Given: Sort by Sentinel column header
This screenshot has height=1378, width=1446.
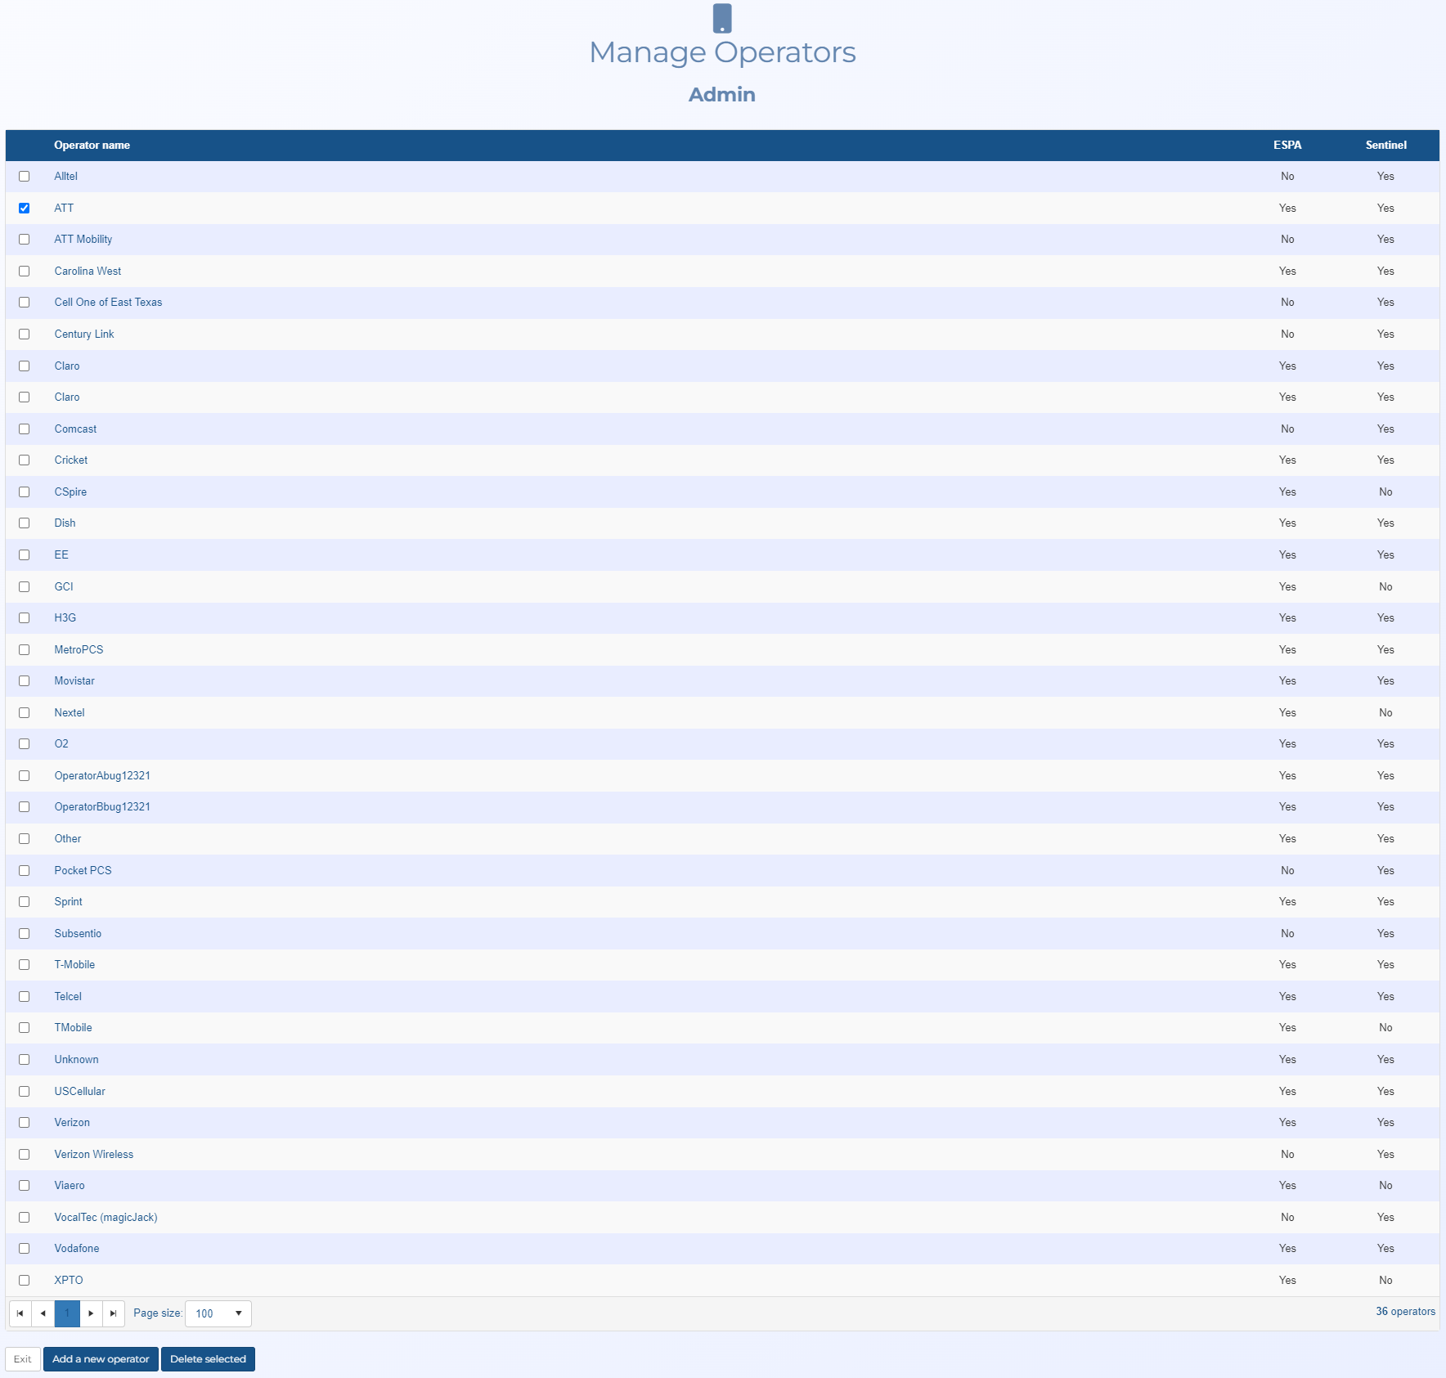Looking at the screenshot, I should [1385, 146].
